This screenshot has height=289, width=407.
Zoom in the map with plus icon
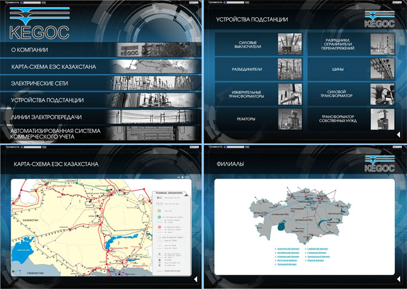coord(183,178)
